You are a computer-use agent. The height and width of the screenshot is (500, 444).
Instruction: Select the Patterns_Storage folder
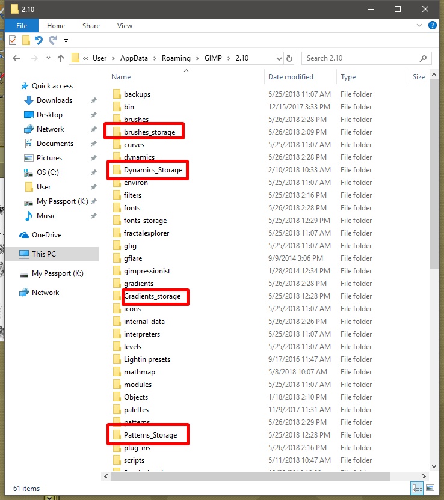tap(150, 435)
